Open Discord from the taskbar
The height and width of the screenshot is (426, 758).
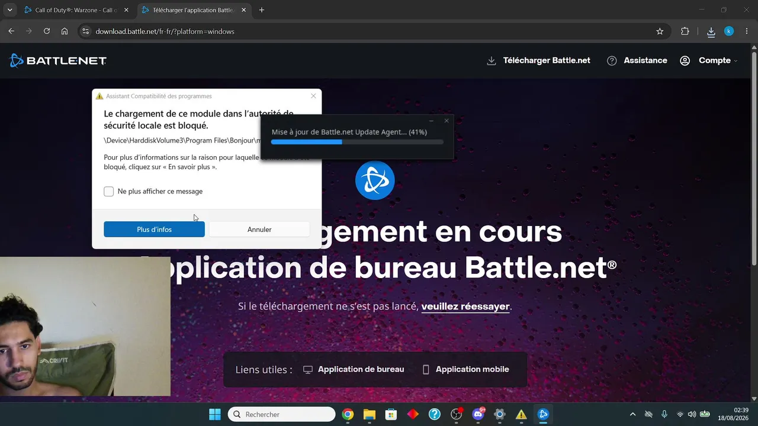(478, 414)
